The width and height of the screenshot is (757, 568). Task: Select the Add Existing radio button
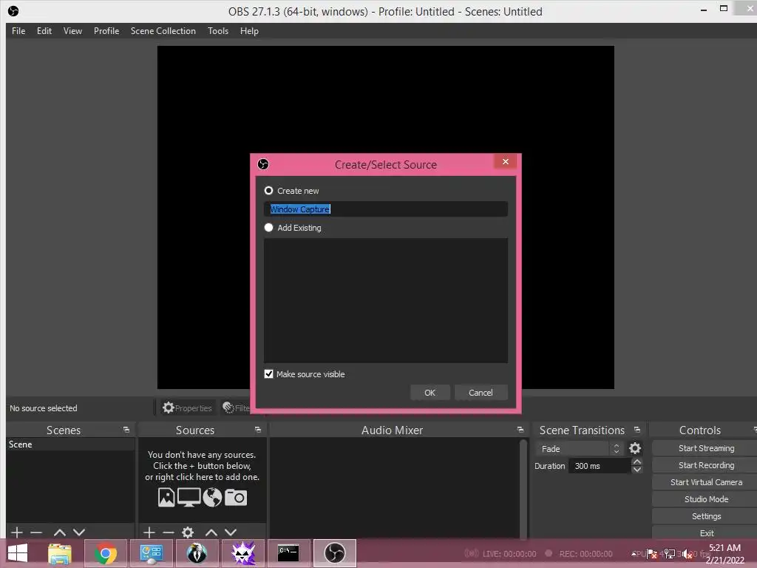click(268, 228)
